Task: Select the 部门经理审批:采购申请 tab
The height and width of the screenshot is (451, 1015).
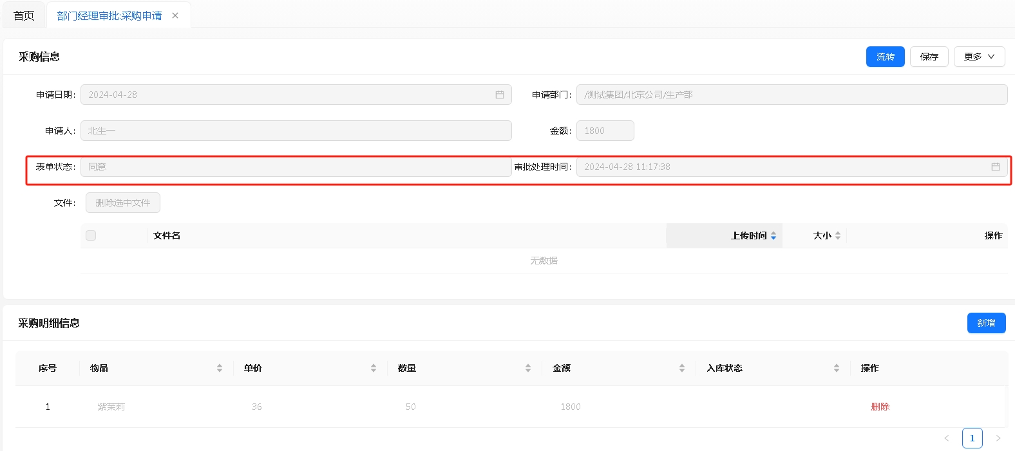Action: point(109,15)
